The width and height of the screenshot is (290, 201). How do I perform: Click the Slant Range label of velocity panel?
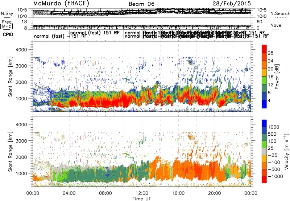(10, 151)
